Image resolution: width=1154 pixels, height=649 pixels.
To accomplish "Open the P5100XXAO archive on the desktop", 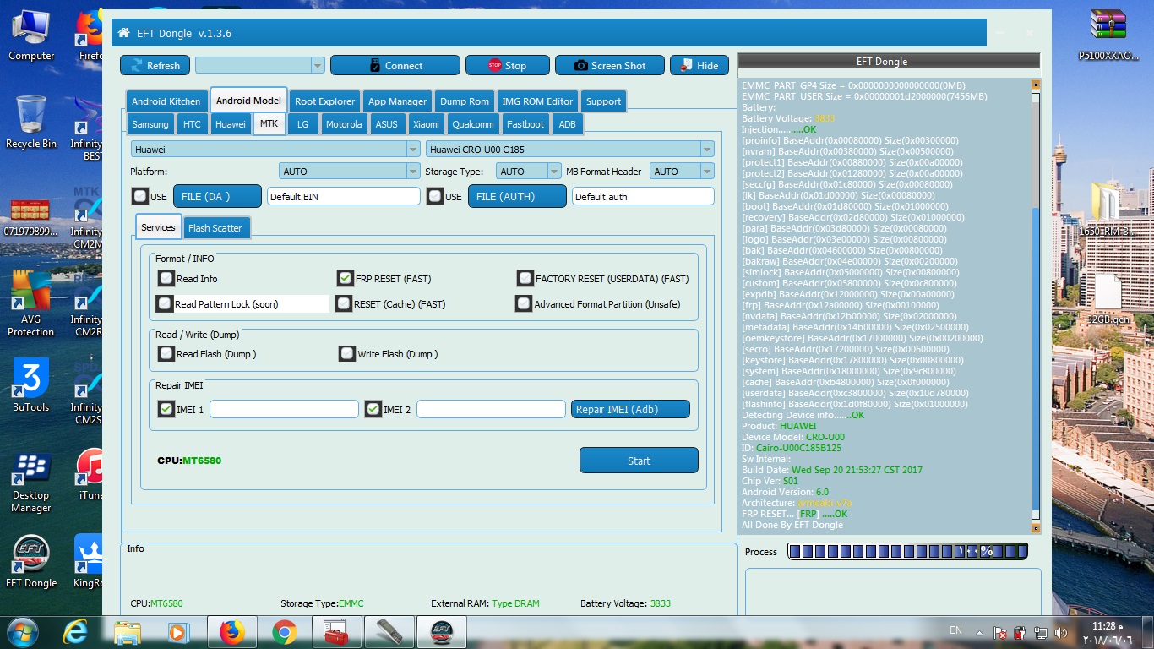I will point(1110,35).
